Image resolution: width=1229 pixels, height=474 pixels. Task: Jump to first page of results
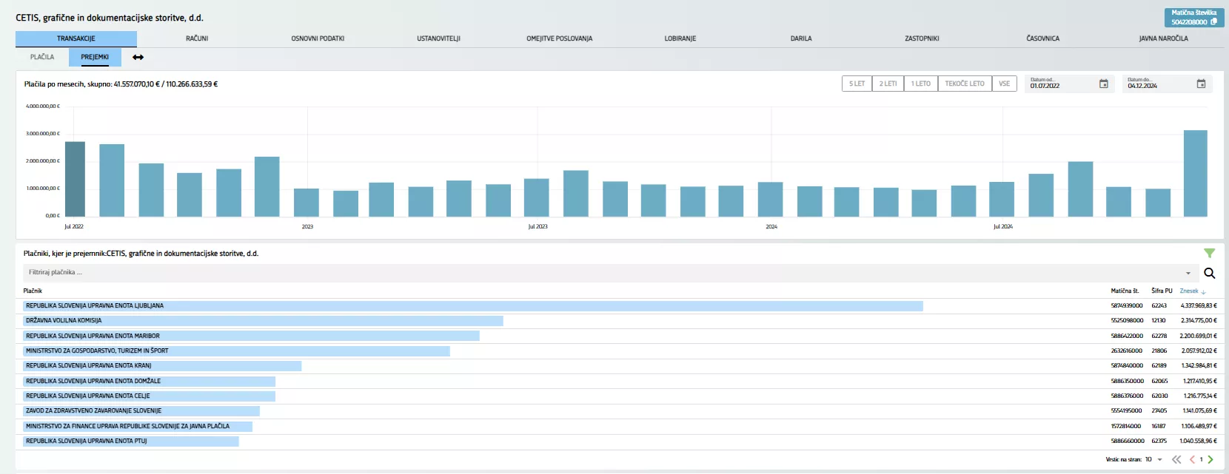(x=1176, y=459)
